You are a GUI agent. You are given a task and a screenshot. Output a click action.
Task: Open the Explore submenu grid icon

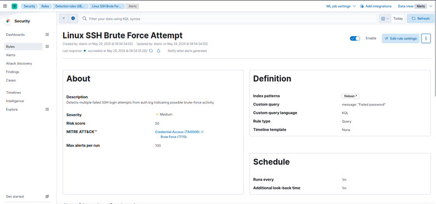(47, 110)
